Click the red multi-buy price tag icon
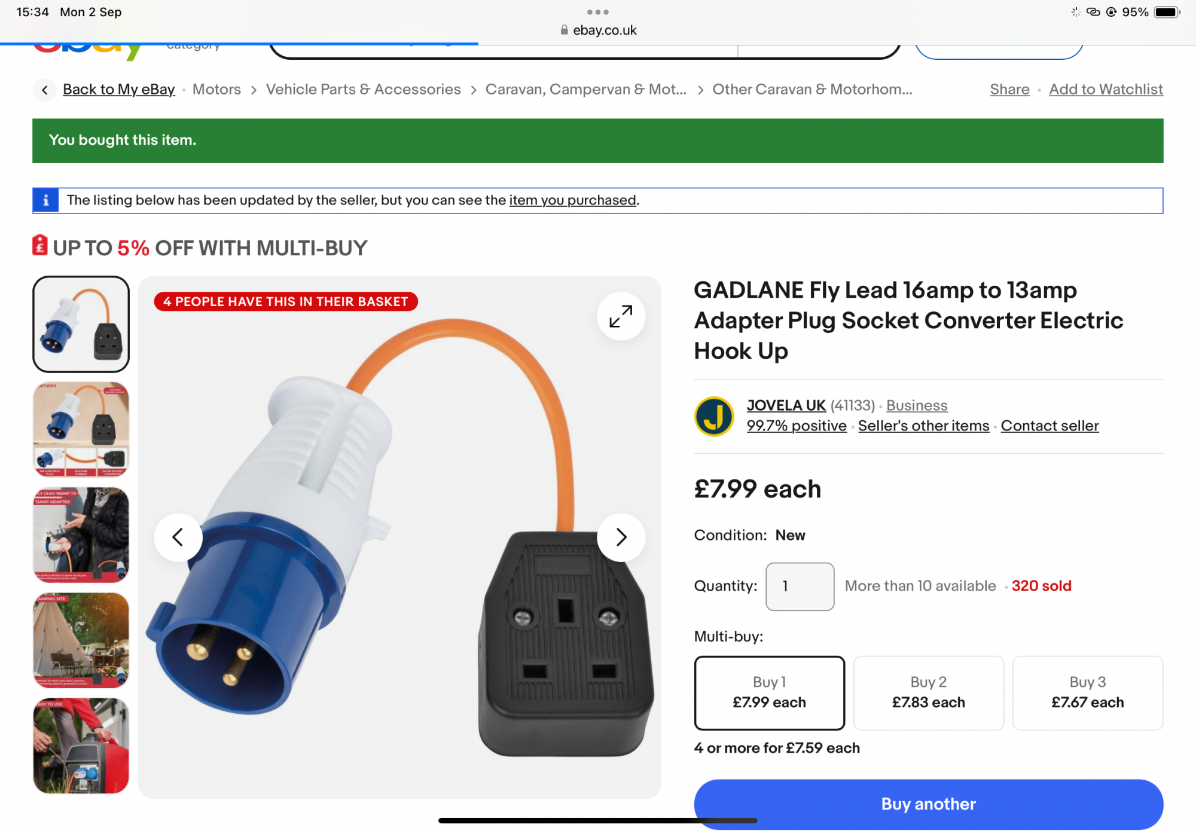The width and height of the screenshot is (1196, 831). [40, 246]
